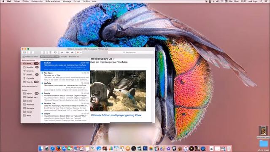
Task: Select the Work folder in sidebar
Action: tap(31, 115)
